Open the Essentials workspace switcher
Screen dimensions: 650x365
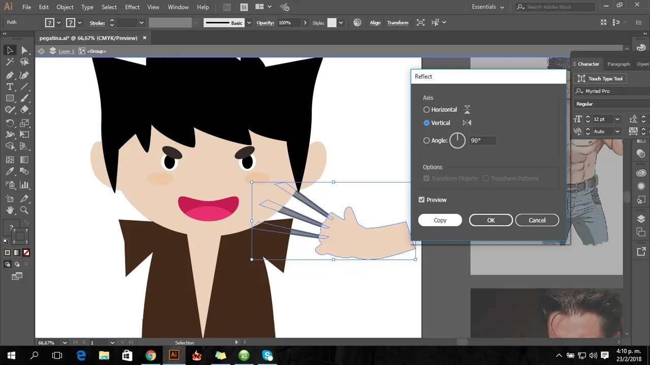click(x=488, y=7)
